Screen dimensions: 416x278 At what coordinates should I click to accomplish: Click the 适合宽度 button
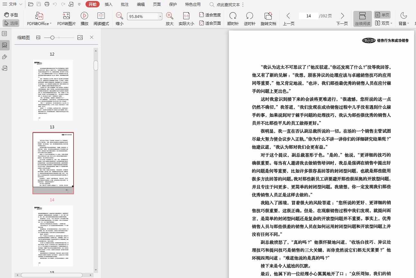coord(210,15)
